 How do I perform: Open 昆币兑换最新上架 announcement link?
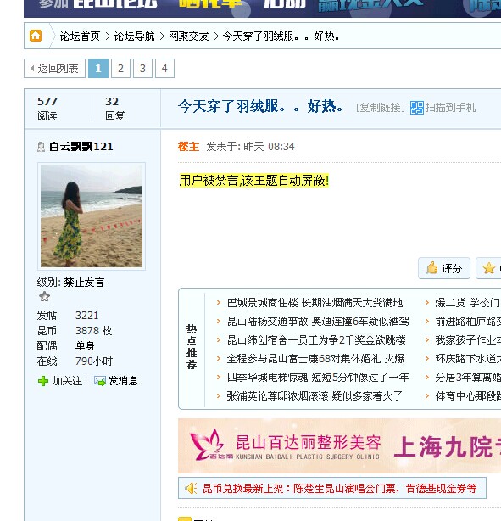pos(340,488)
